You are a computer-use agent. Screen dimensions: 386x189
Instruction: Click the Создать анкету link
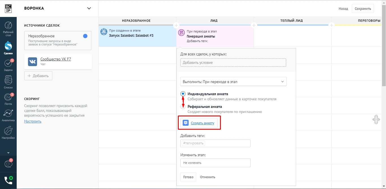click(x=202, y=123)
